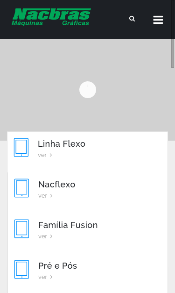Click 'ver' under Nacflexo
This screenshot has height=293, width=175.
[42, 196]
